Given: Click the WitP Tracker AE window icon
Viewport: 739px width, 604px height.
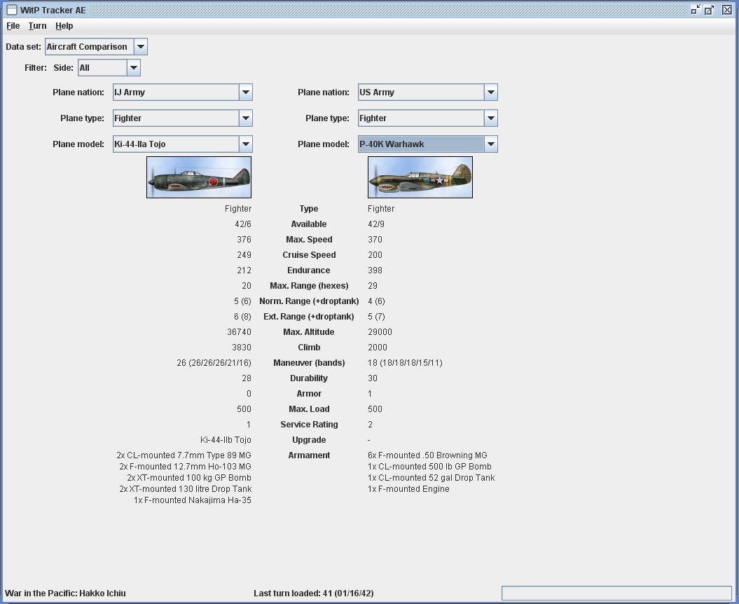Looking at the screenshot, I should (12, 10).
